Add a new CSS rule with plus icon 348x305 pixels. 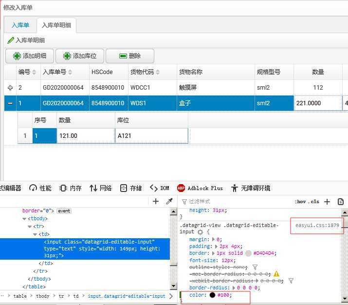pos(327,202)
